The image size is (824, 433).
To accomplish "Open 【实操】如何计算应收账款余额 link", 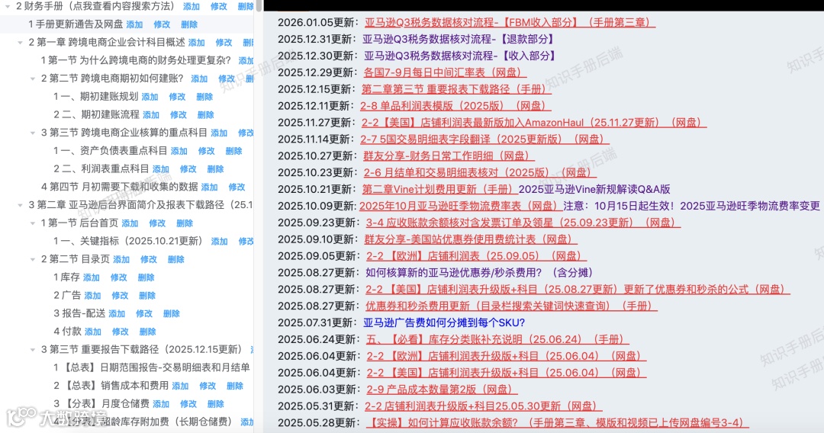I will [x=556, y=423].
